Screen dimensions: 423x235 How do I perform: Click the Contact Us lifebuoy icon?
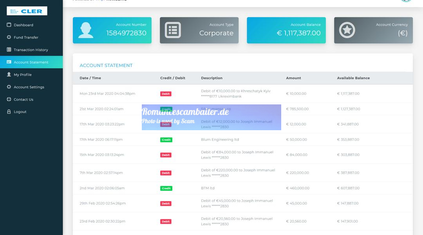click(9, 99)
